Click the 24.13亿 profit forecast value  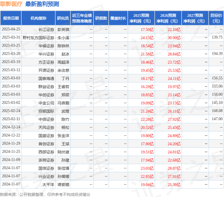[147, 38]
